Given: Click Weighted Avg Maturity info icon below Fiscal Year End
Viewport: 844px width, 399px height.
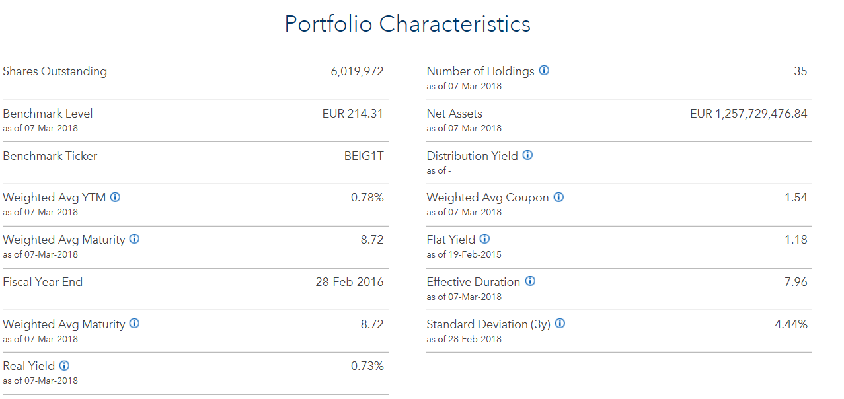Looking at the screenshot, I should (x=134, y=324).
